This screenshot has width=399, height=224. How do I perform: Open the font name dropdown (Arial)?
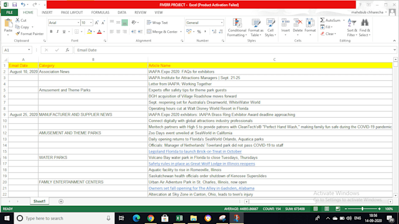coord(78,23)
